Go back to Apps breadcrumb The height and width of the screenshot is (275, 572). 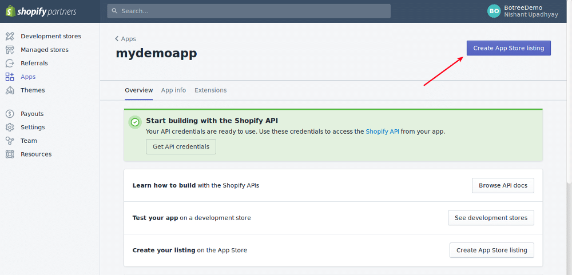click(x=125, y=39)
